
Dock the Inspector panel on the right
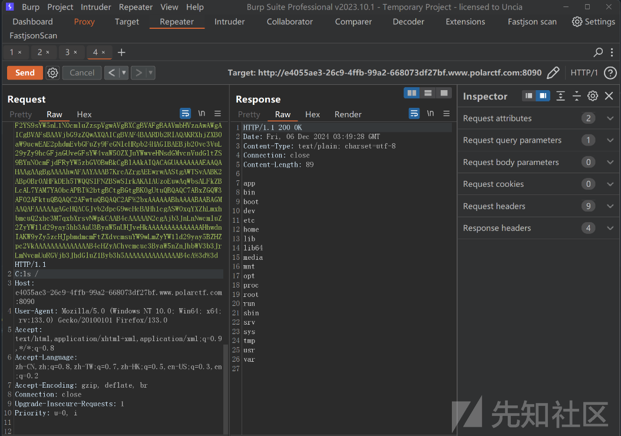(543, 96)
